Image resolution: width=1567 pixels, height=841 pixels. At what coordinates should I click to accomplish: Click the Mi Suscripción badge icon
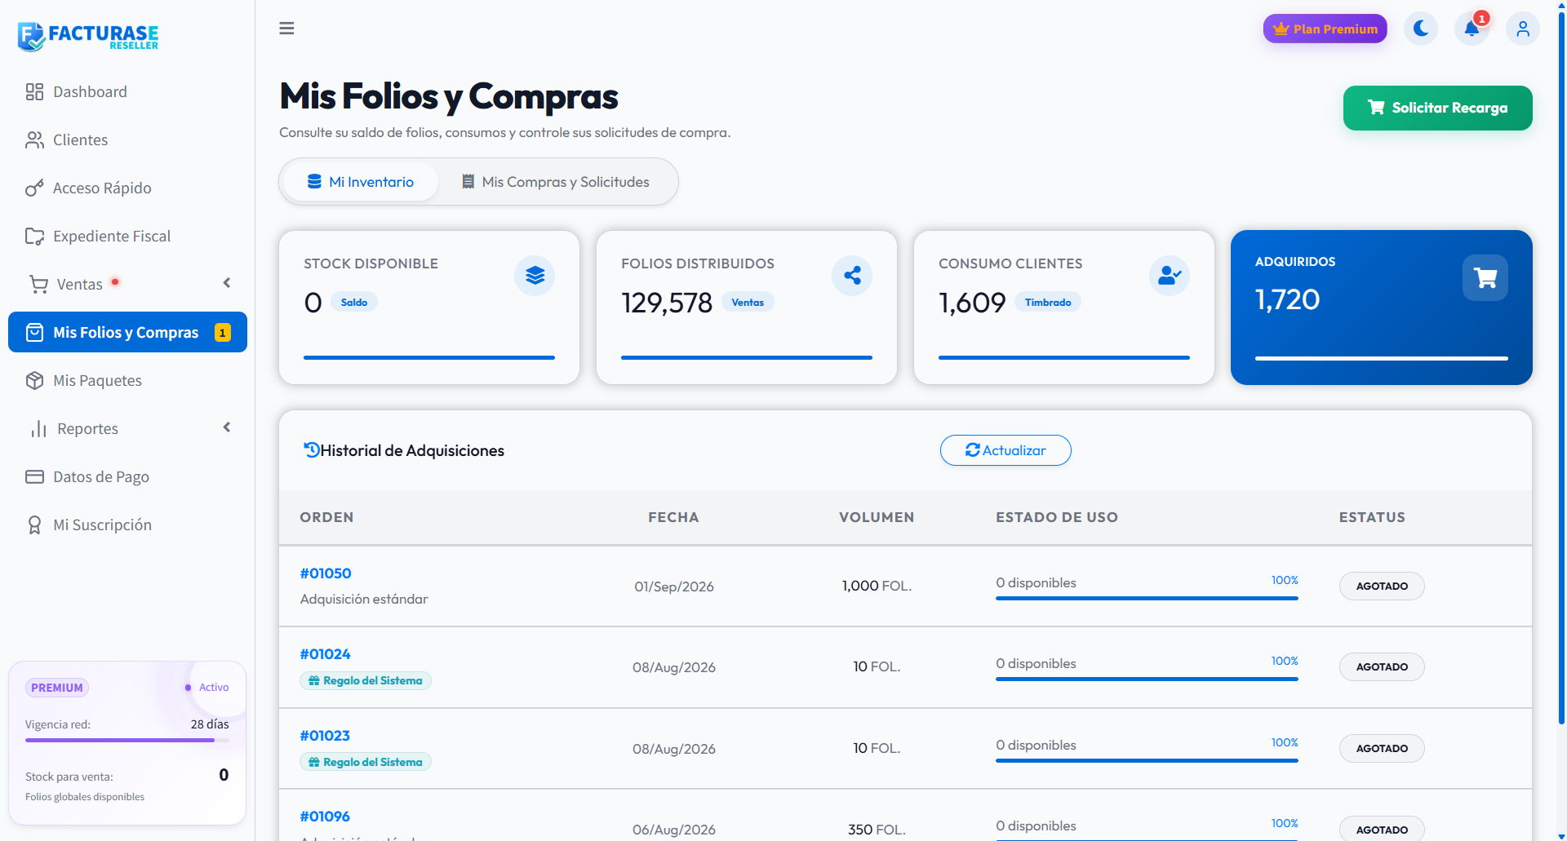34,525
